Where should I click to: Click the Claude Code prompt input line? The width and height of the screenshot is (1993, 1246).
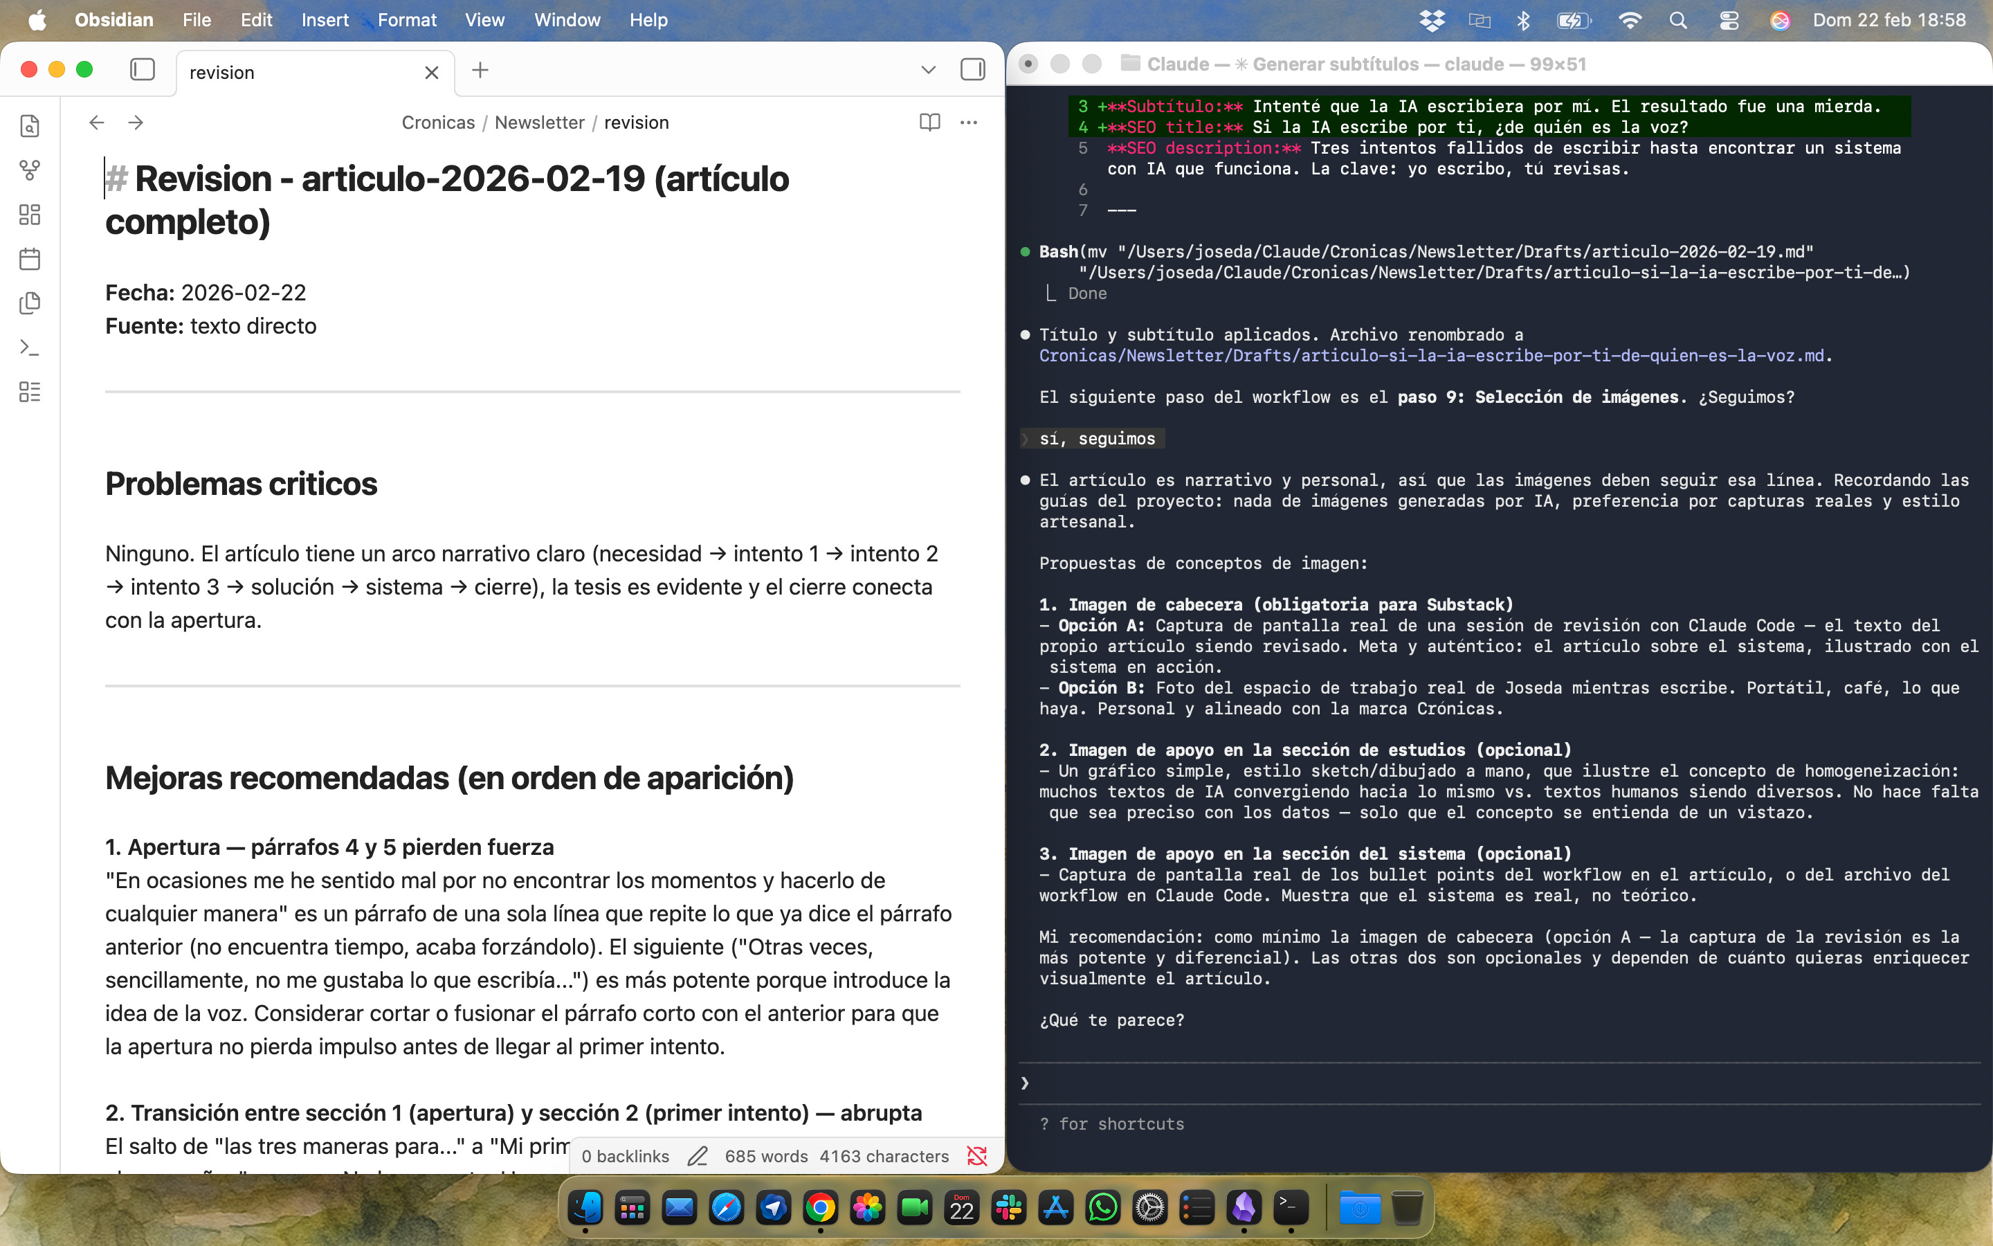[1482, 1083]
